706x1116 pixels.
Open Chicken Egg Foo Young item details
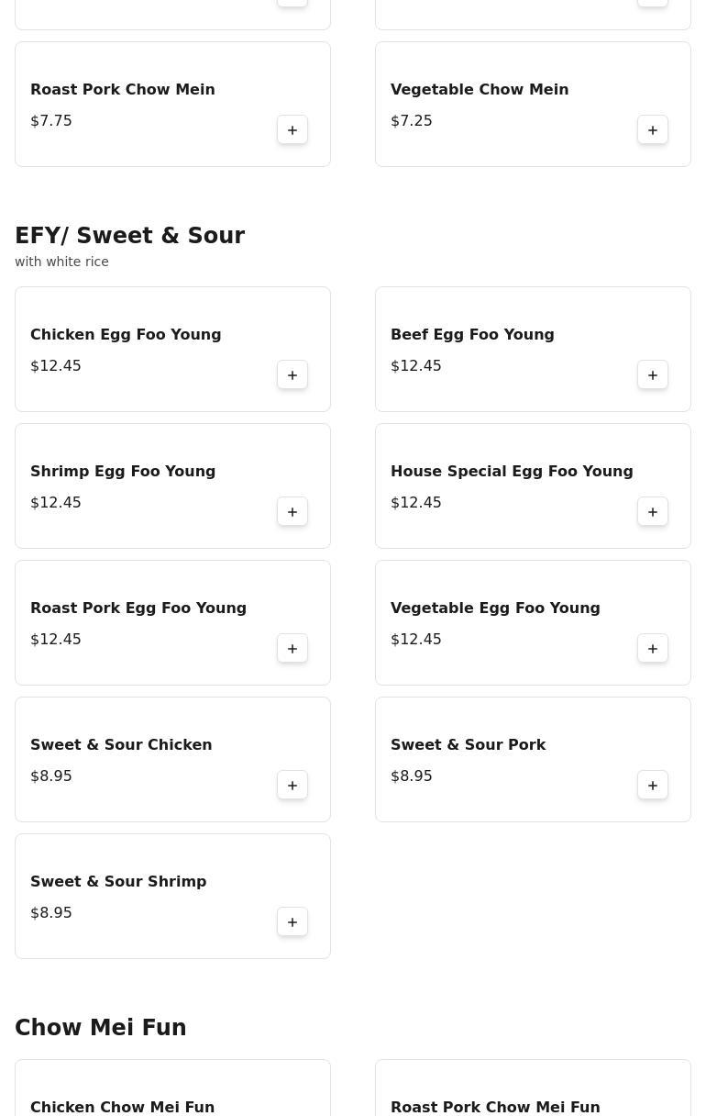click(x=126, y=335)
